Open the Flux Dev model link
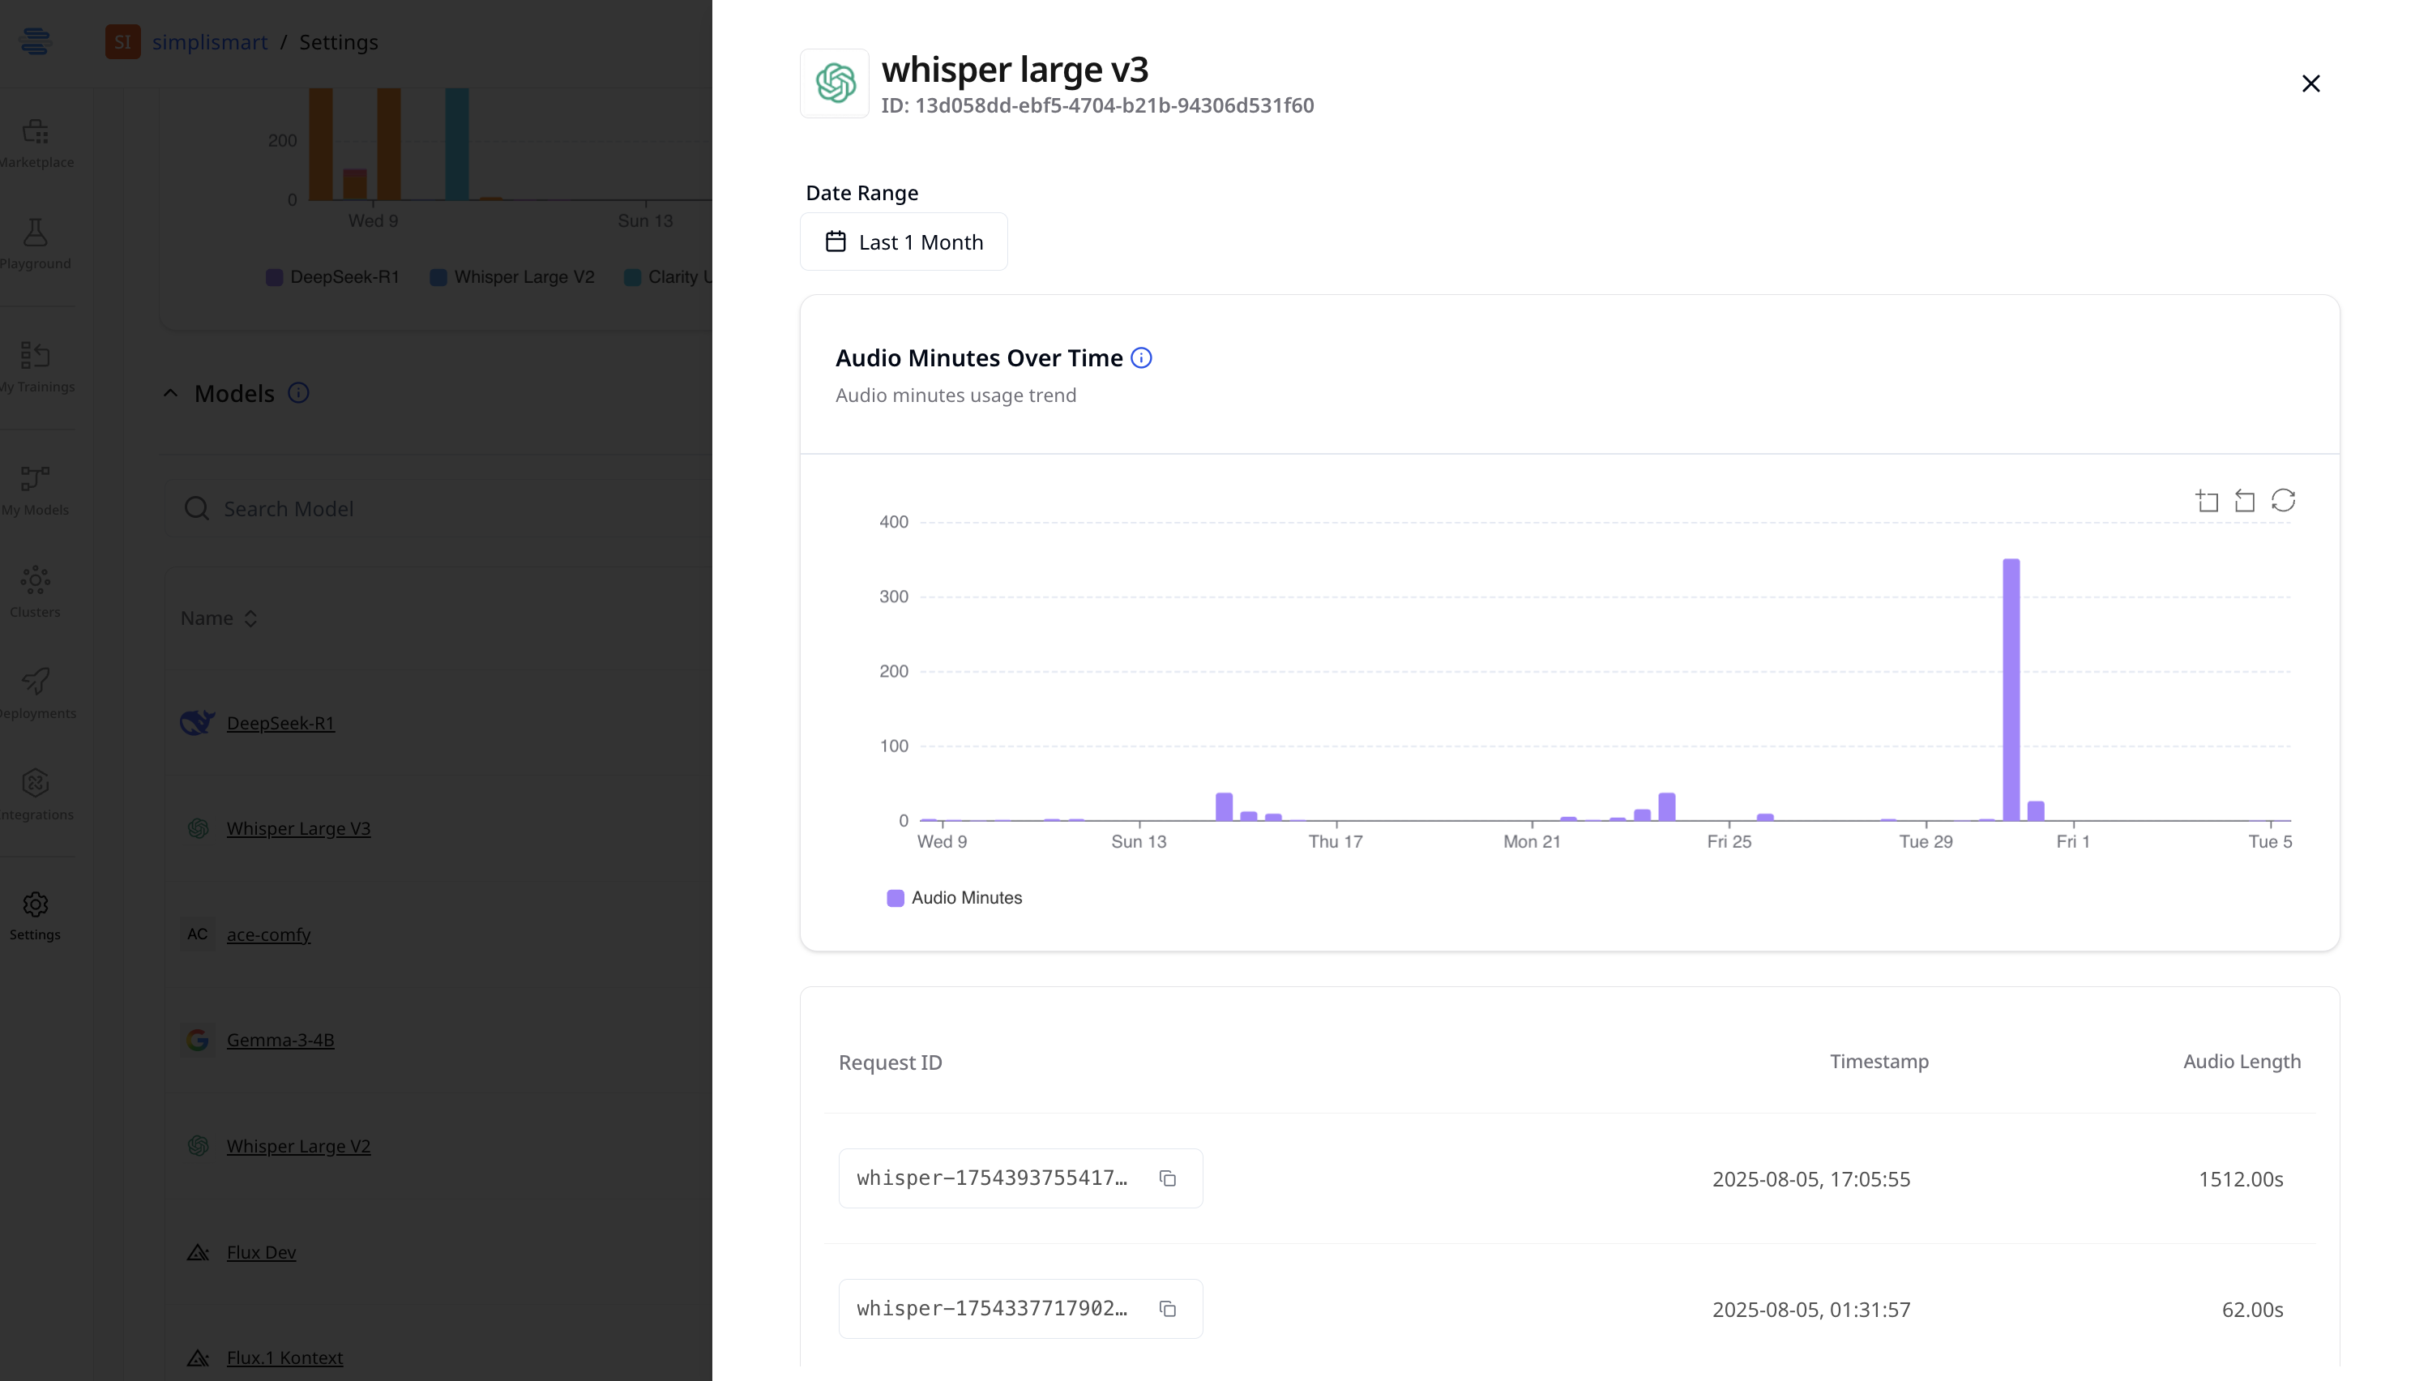 [x=261, y=1252]
